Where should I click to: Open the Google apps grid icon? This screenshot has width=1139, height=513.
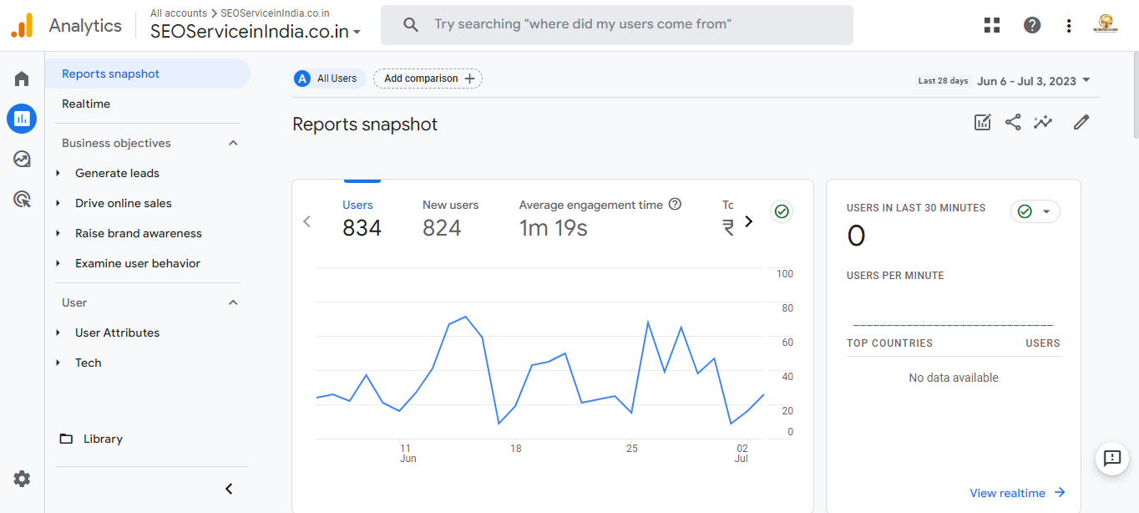[x=992, y=25]
